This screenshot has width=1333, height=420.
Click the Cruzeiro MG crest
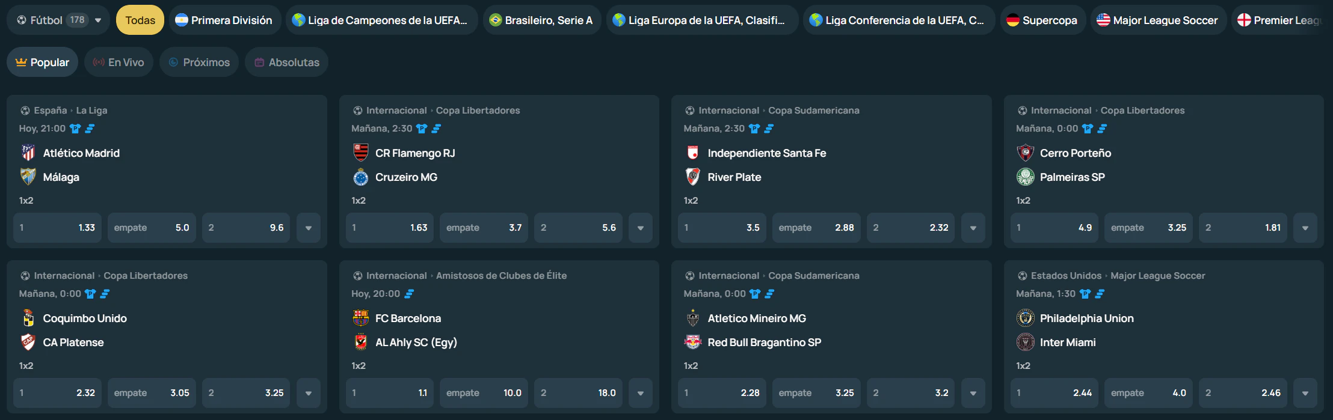[x=361, y=177]
